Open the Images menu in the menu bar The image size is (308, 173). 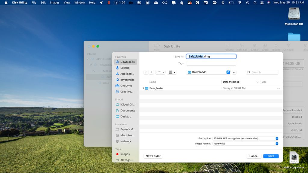pos(54,2)
